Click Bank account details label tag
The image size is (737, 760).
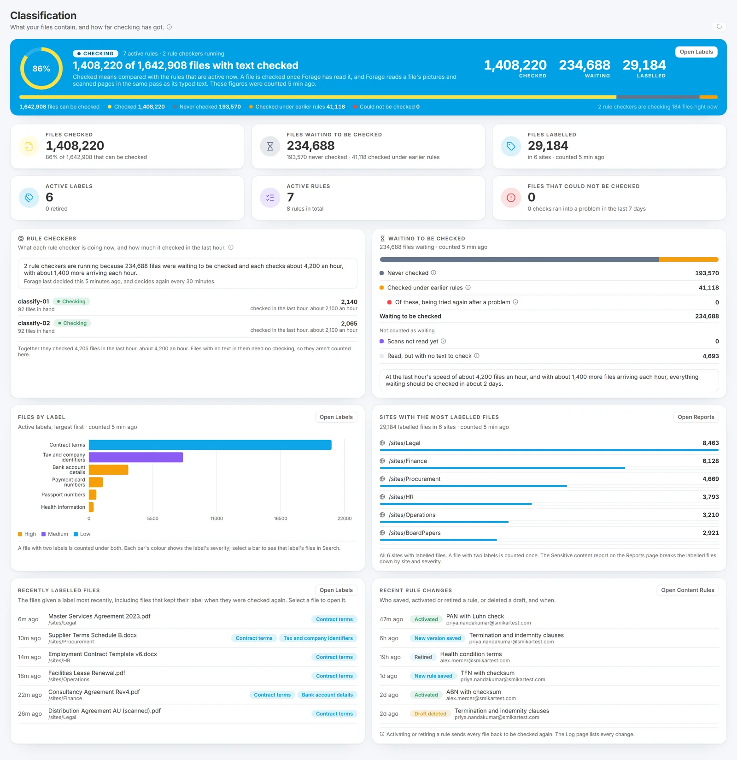coord(327,695)
